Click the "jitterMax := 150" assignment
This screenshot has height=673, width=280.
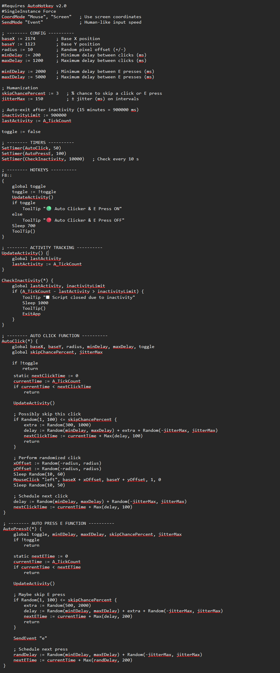[22, 99]
